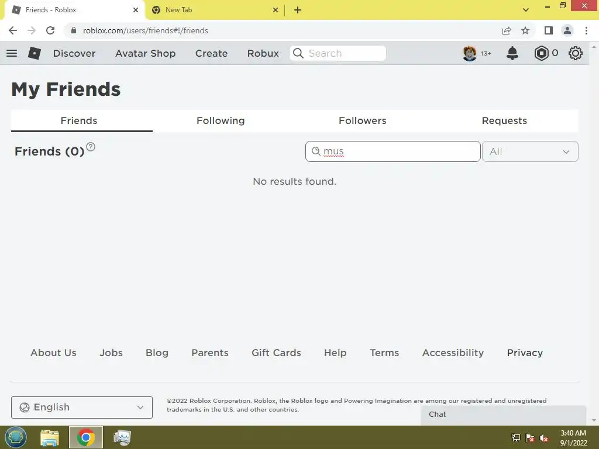
Task: Open File Explorer from the taskbar
Action: pyautogui.click(x=50, y=437)
